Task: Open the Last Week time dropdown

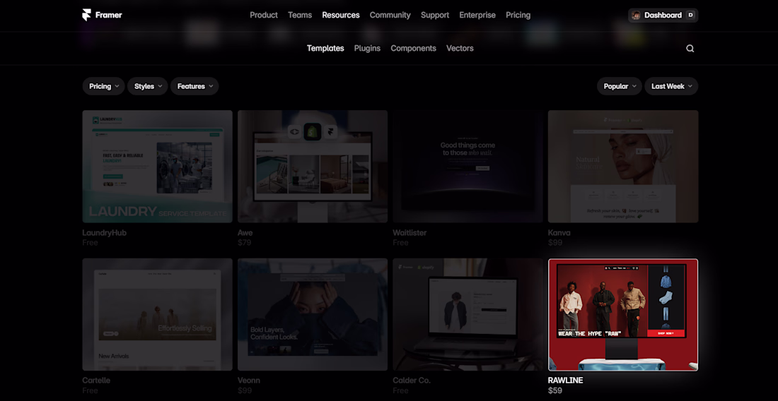Action: click(671, 86)
